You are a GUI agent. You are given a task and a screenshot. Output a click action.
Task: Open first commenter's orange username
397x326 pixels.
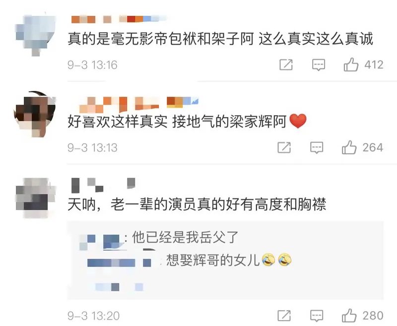[117, 19]
